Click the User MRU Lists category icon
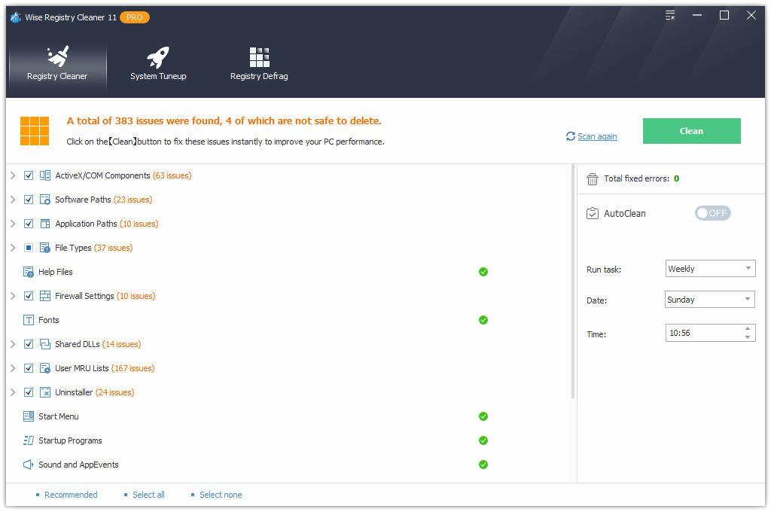Screen dimensions: 771x512 pyautogui.click(x=44, y=368)
